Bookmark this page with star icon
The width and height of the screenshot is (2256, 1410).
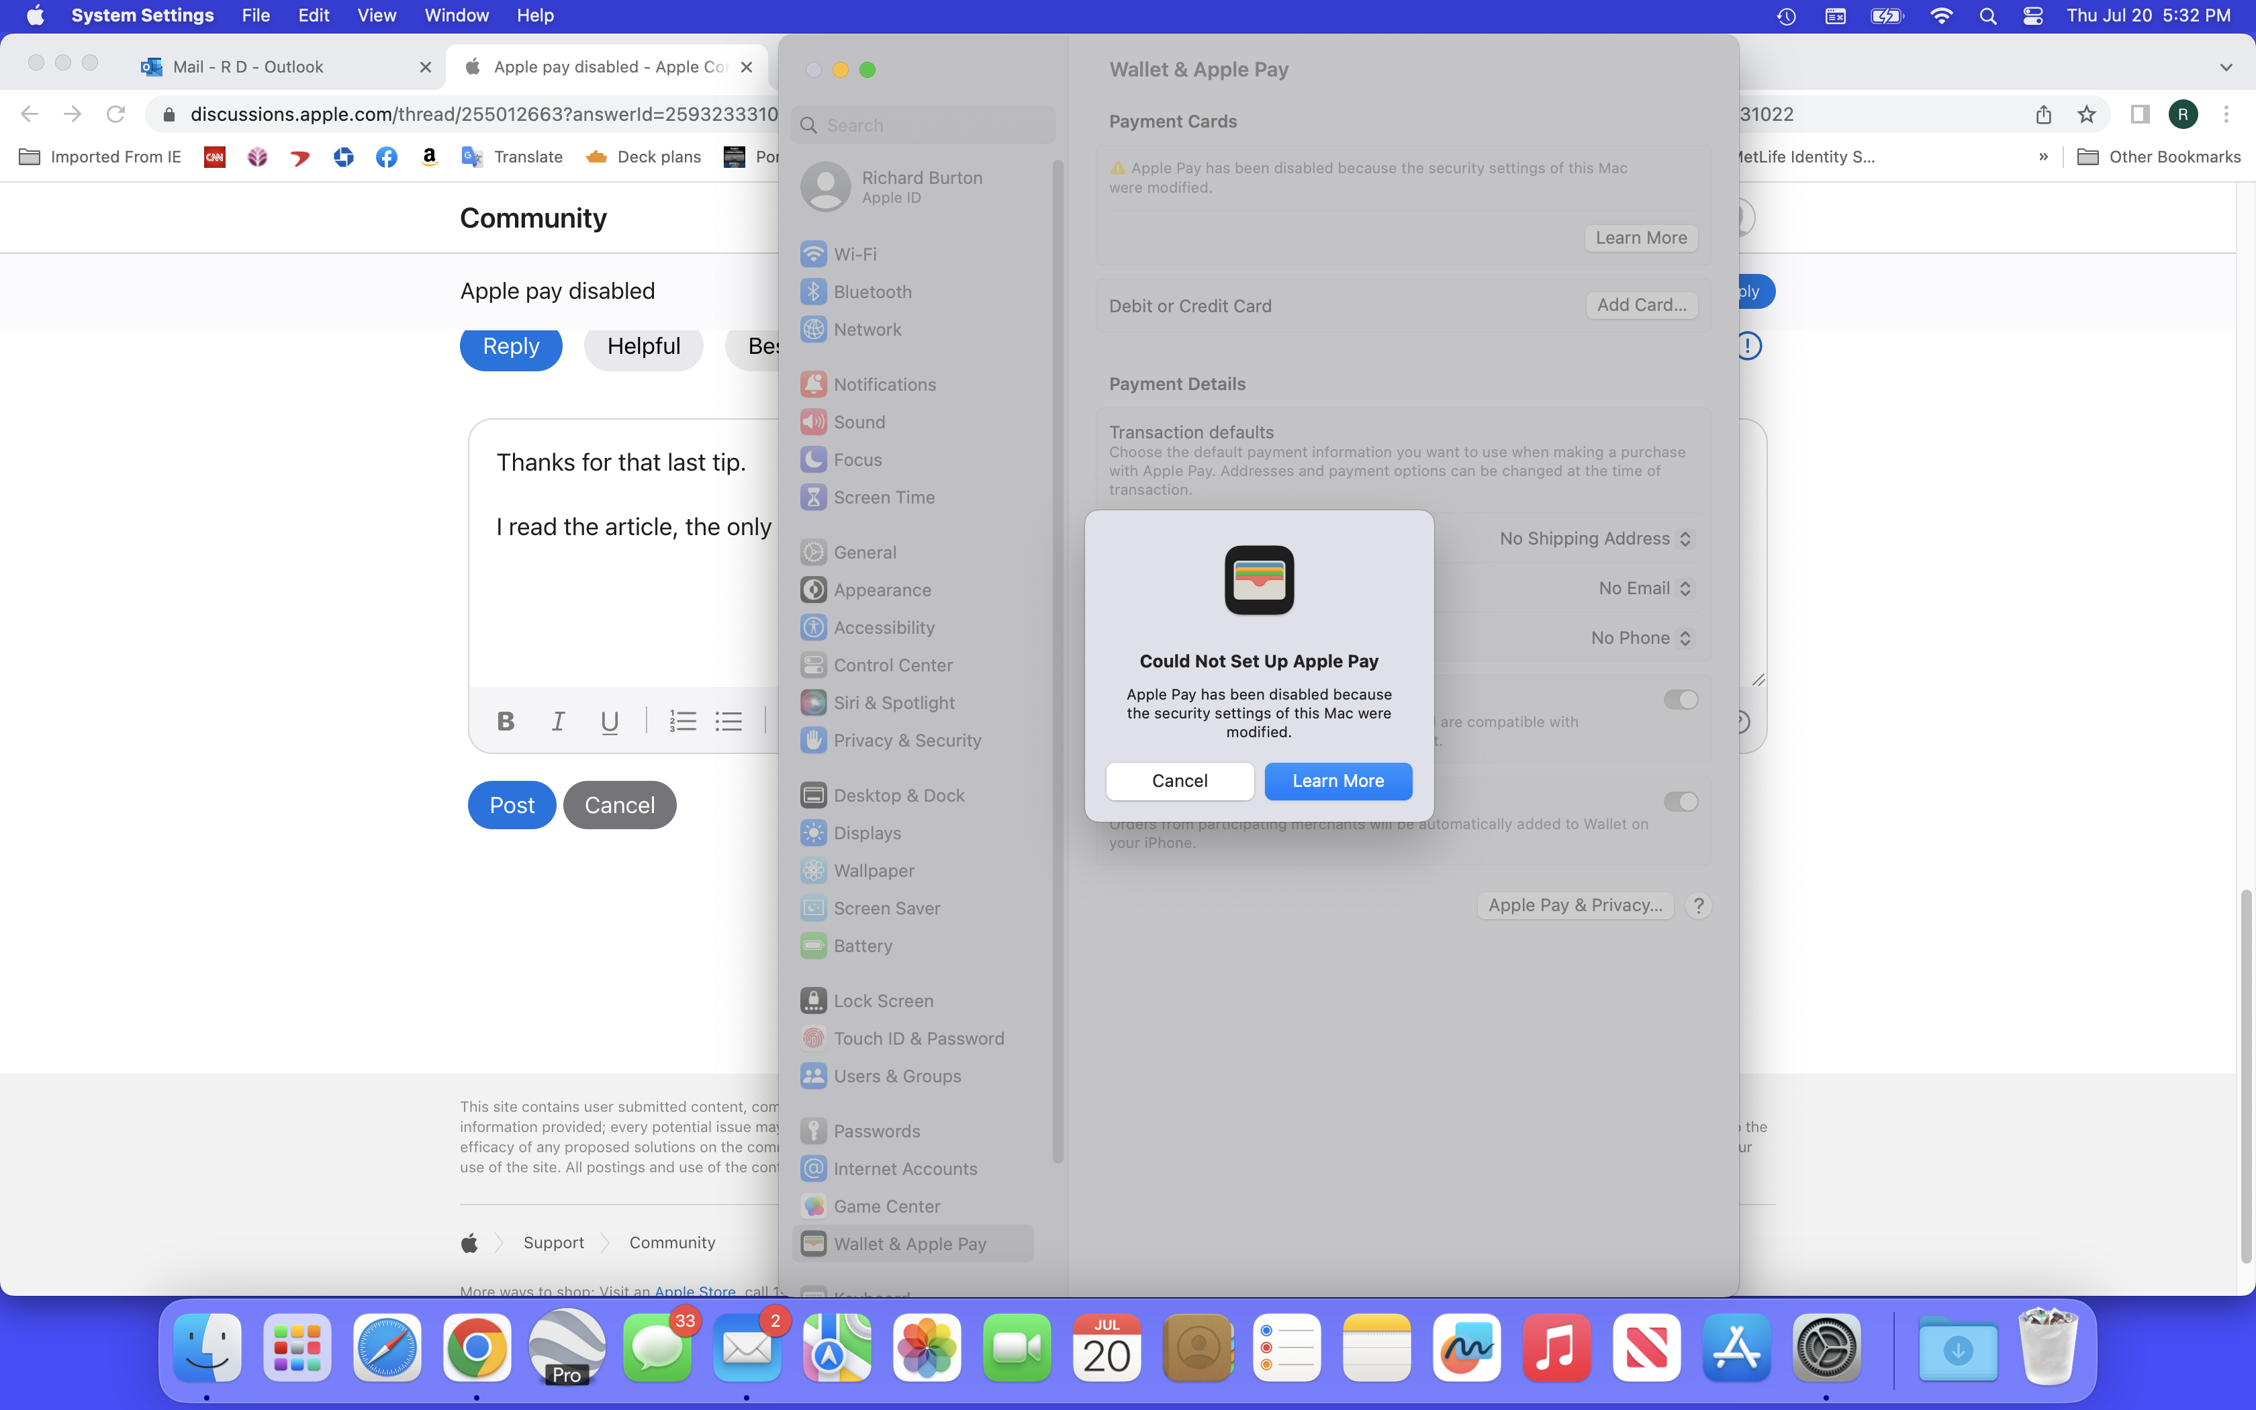[x=2086, y=113]
